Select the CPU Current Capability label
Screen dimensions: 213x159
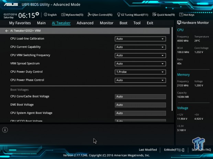coord(25,47)
